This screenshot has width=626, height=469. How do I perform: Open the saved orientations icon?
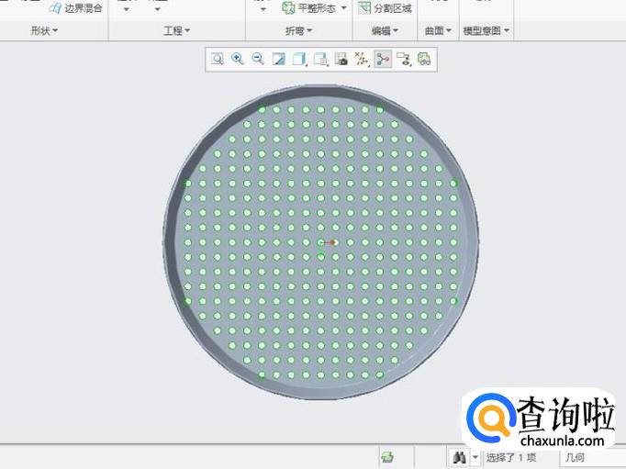click(320, 59)
